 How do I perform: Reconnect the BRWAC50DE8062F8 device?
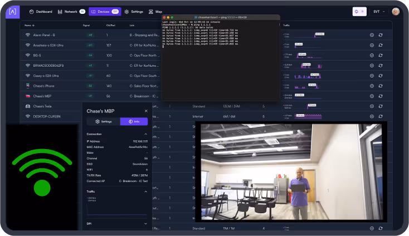[381, 65]
